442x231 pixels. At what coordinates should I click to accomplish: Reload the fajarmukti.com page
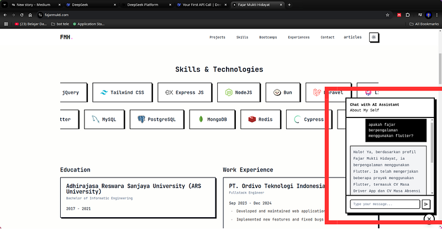(x=22, y=15)
